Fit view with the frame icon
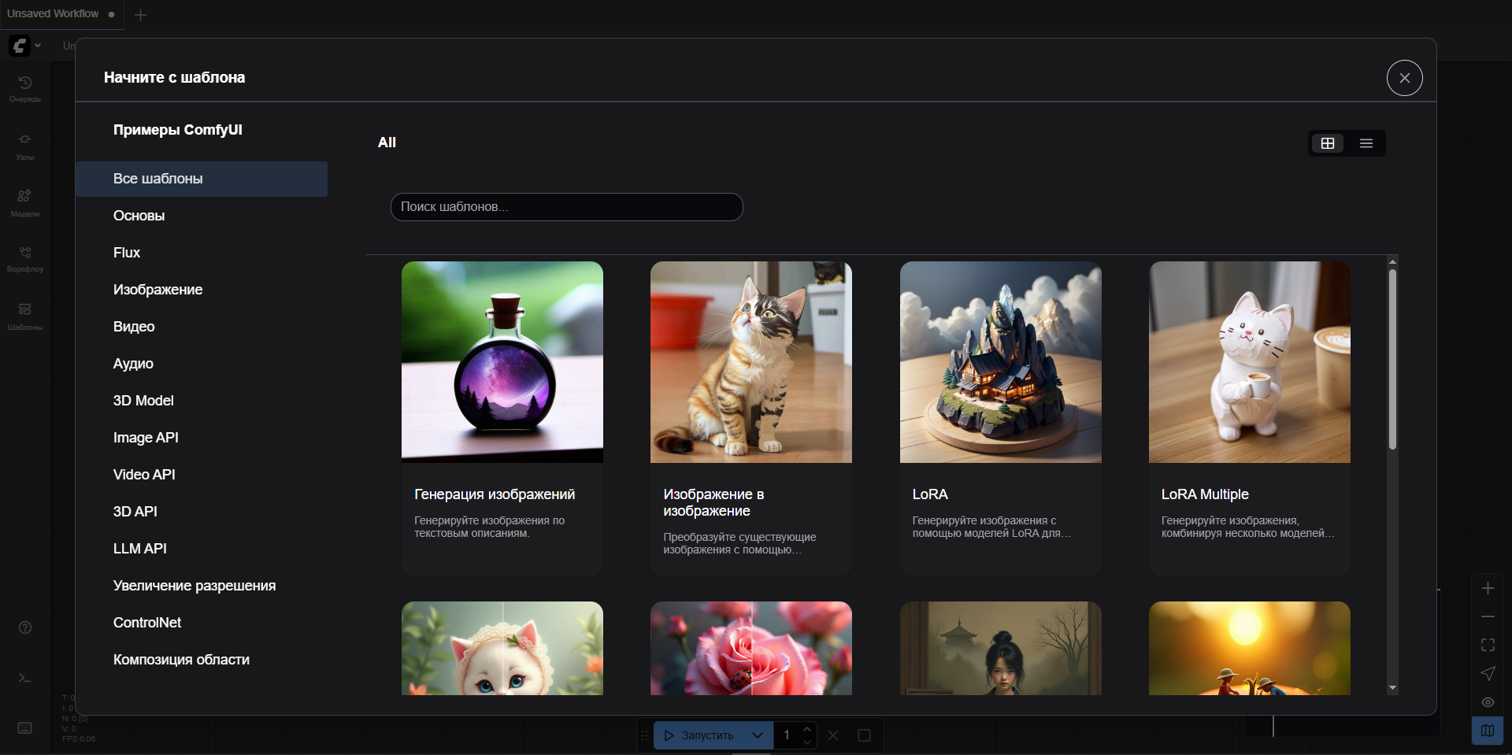 click(1488, 645)
